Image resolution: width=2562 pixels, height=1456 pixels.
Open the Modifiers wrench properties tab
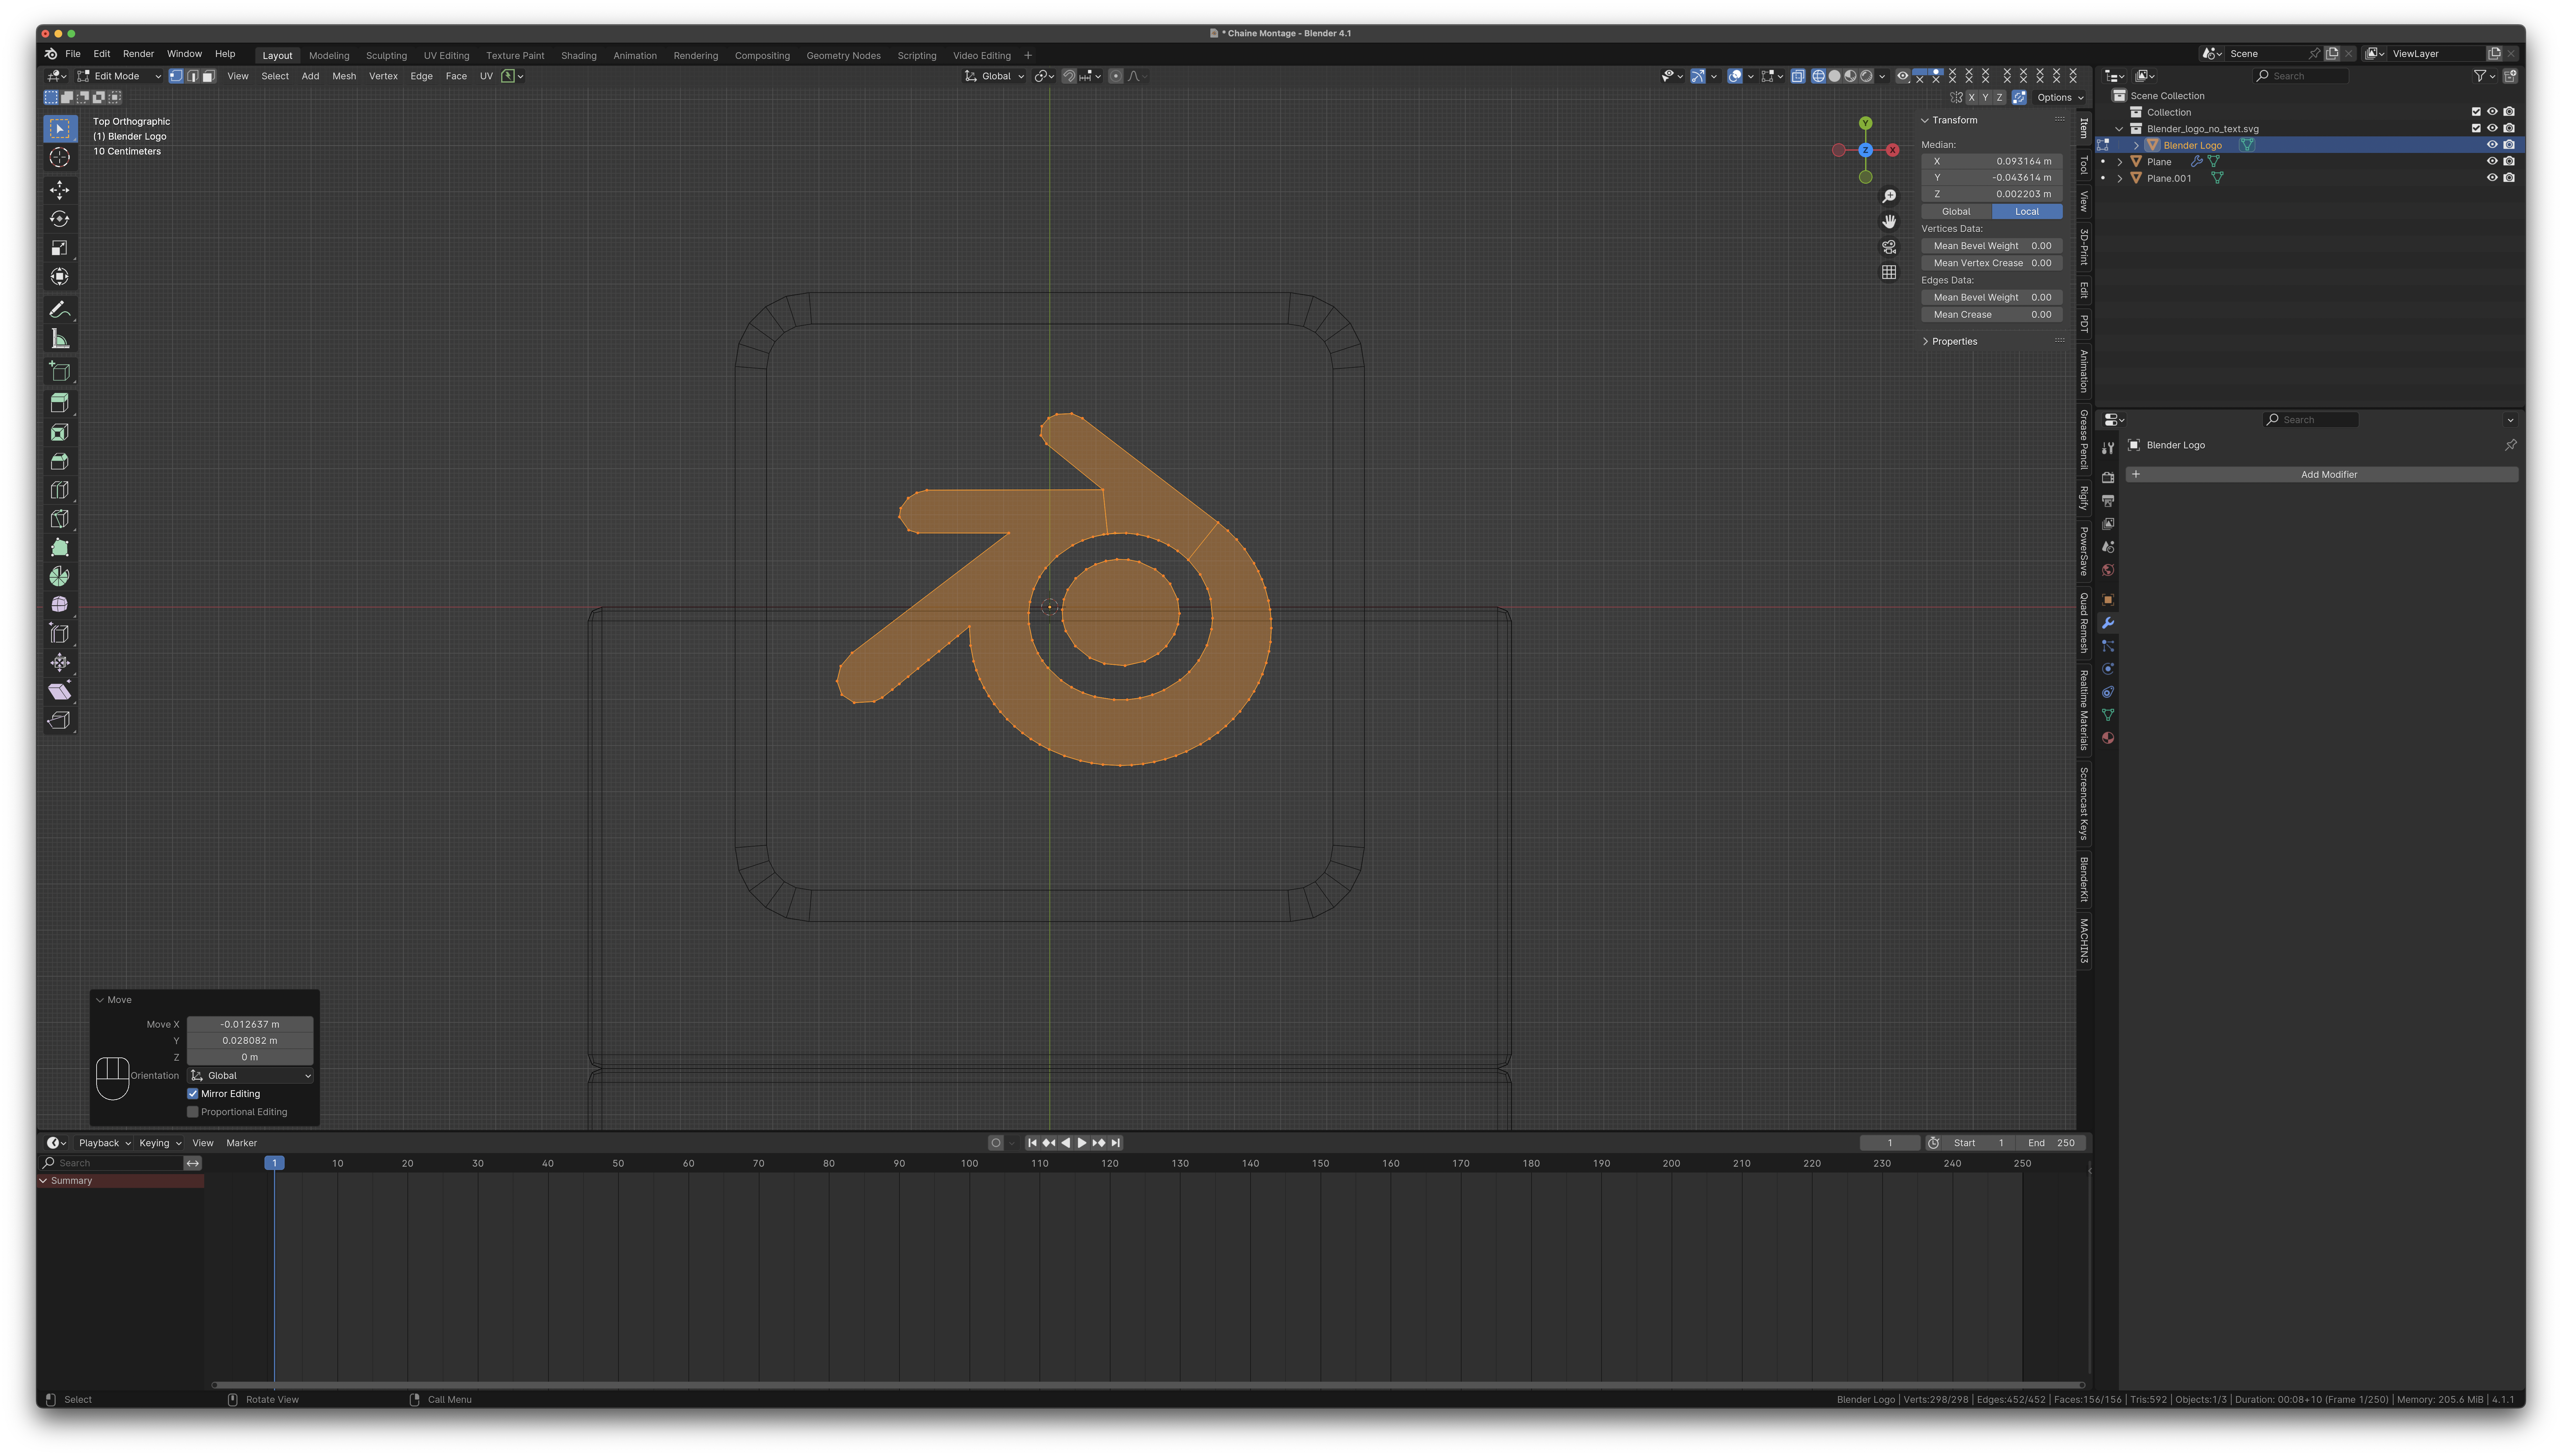[x=2108, y=623]
